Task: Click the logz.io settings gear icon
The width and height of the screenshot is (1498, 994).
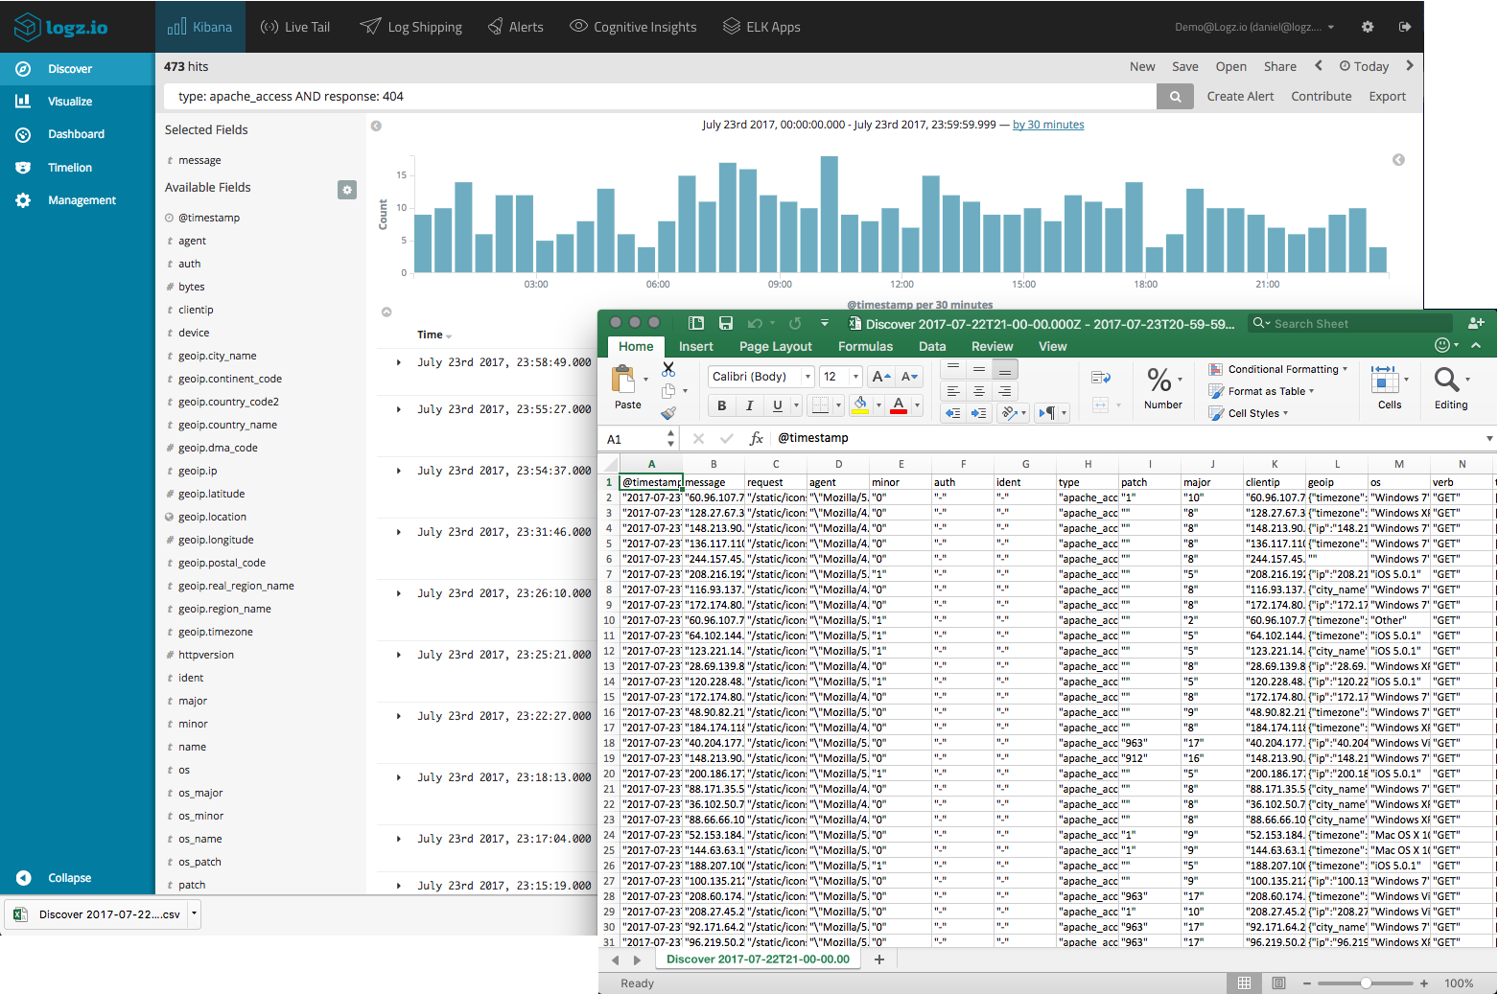Action: coord(1368,27)
